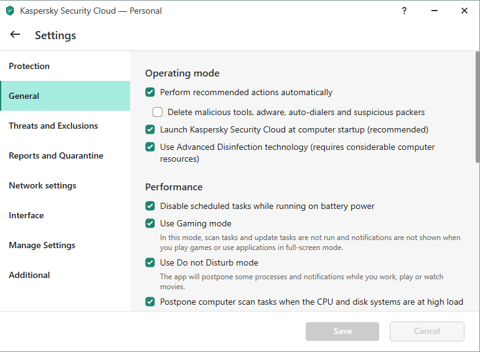Close the Kaspersky settings window
The height and width of the screenshot is (352, 480).
coord(464,11)
